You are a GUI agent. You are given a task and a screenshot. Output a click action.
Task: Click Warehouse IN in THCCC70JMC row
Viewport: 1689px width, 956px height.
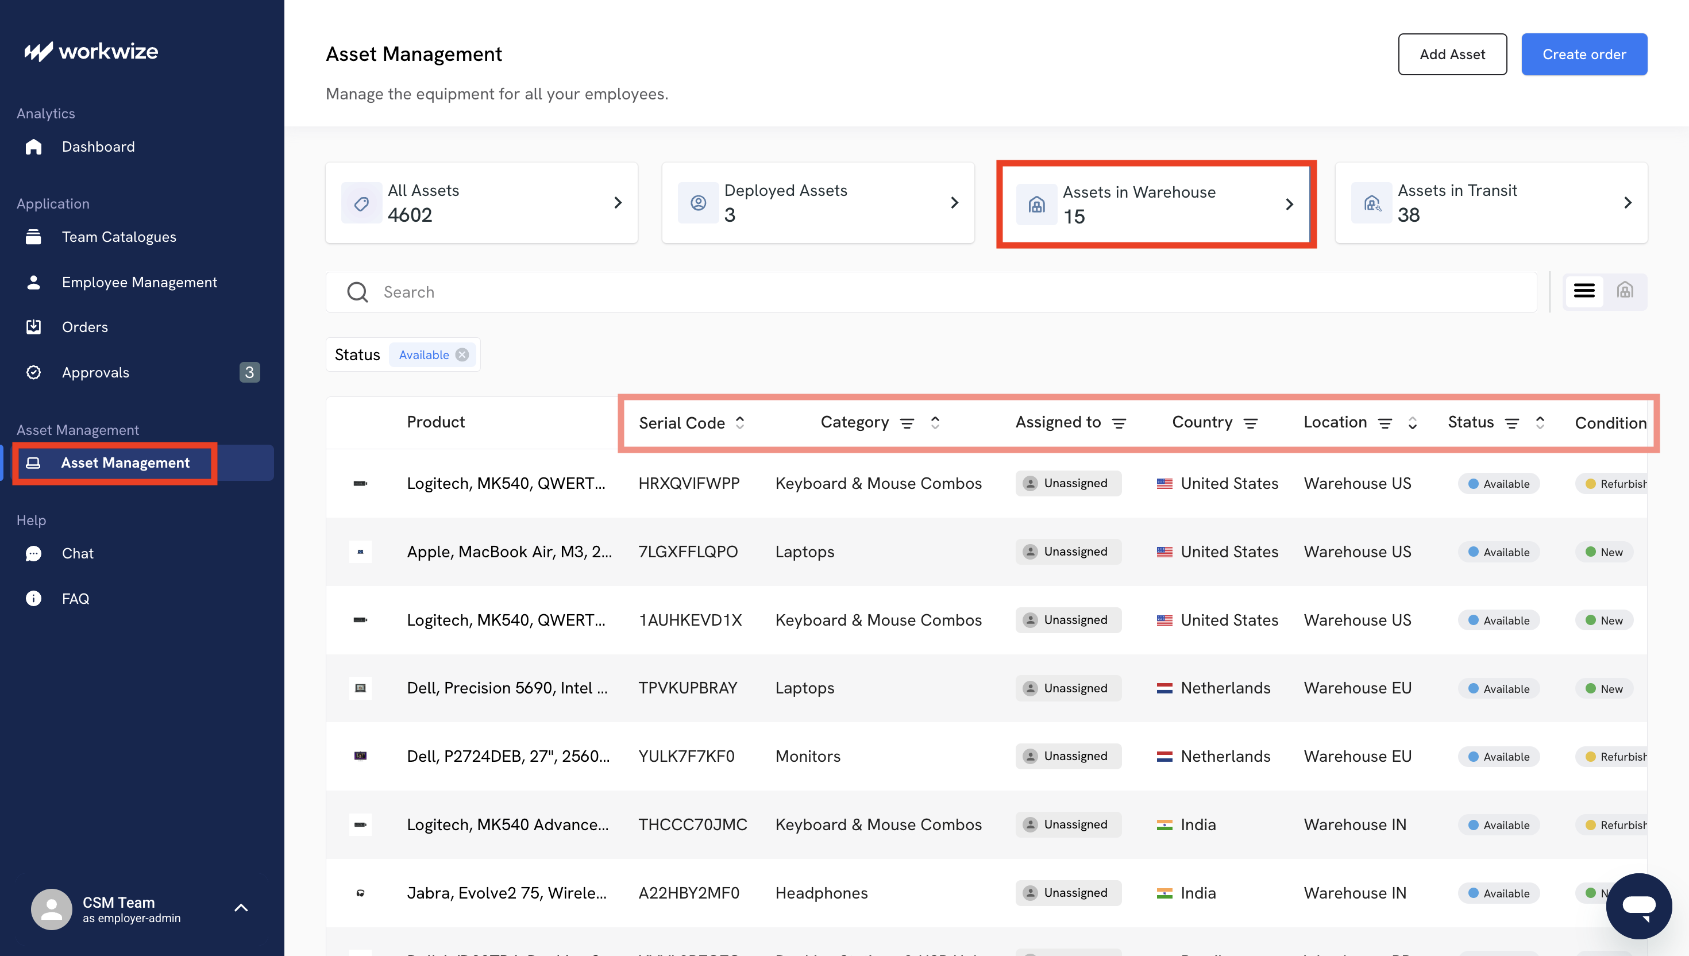point(1355,824)
